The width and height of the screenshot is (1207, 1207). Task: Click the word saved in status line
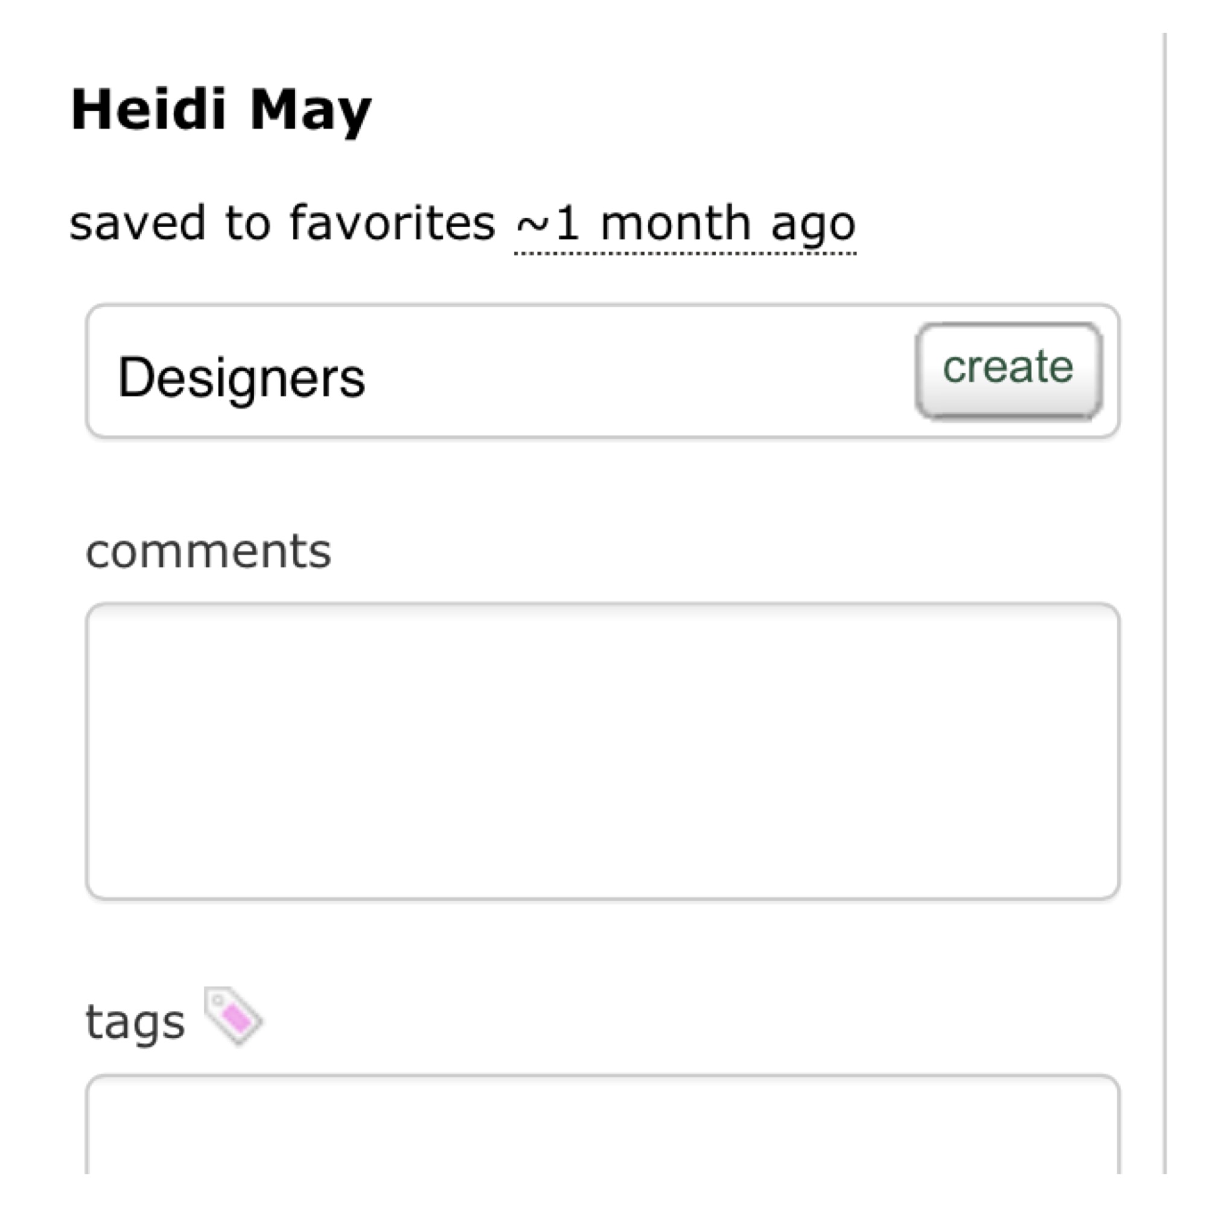[x=138, y=223]
